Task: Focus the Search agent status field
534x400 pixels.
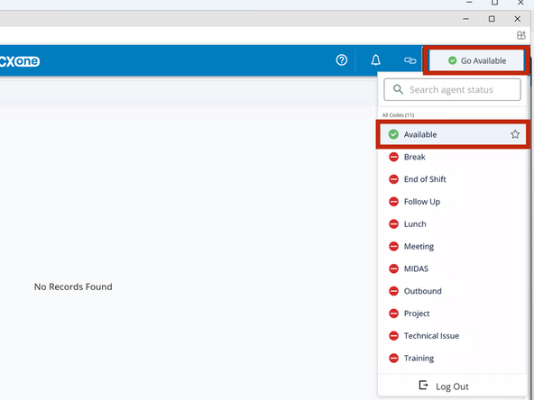Action: (452, 89)
